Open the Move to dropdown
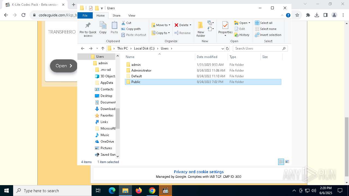Viewport: 349px width, 196px height. coord(161,25)
